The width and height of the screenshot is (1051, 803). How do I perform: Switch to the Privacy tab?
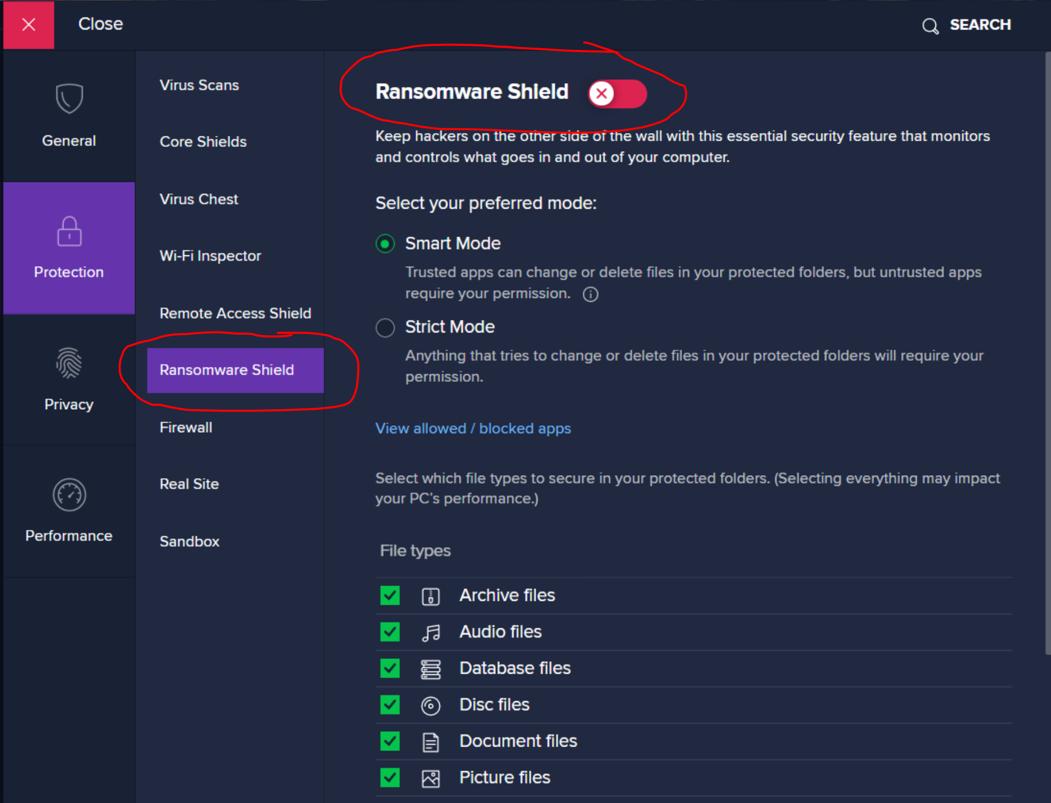tap(69, 380)
